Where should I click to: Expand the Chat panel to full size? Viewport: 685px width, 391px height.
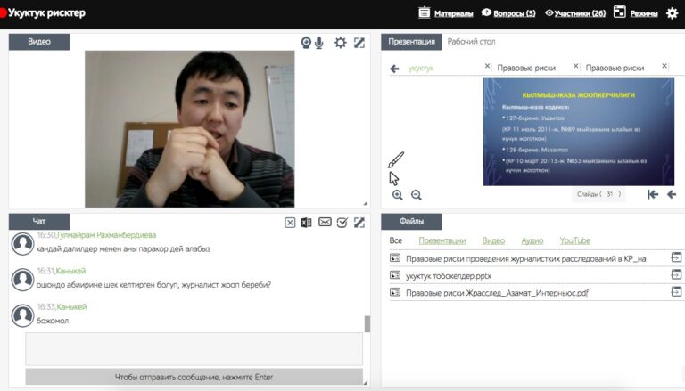[x=359, y=223]
